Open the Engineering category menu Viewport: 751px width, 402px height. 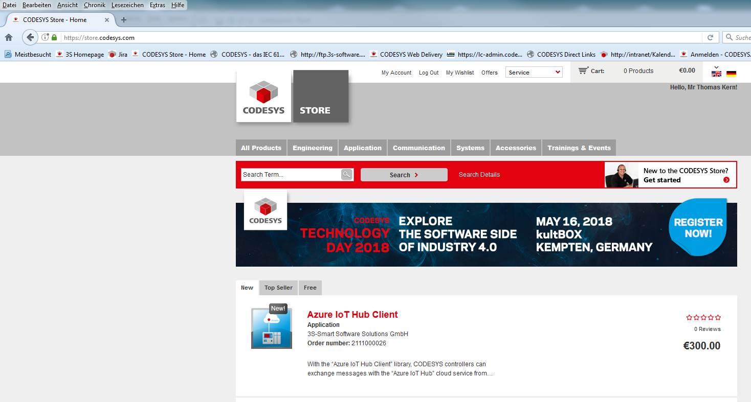pos(312,148)
